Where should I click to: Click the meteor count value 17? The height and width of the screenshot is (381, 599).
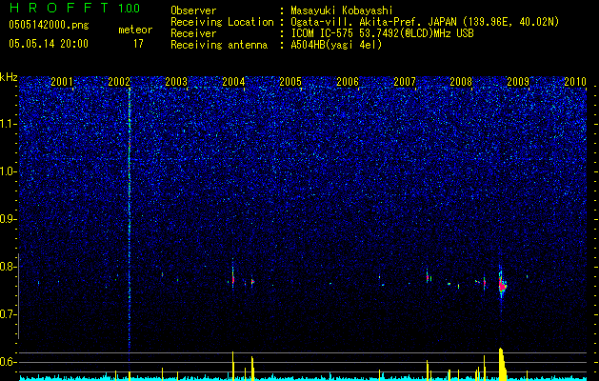point(138,44)
